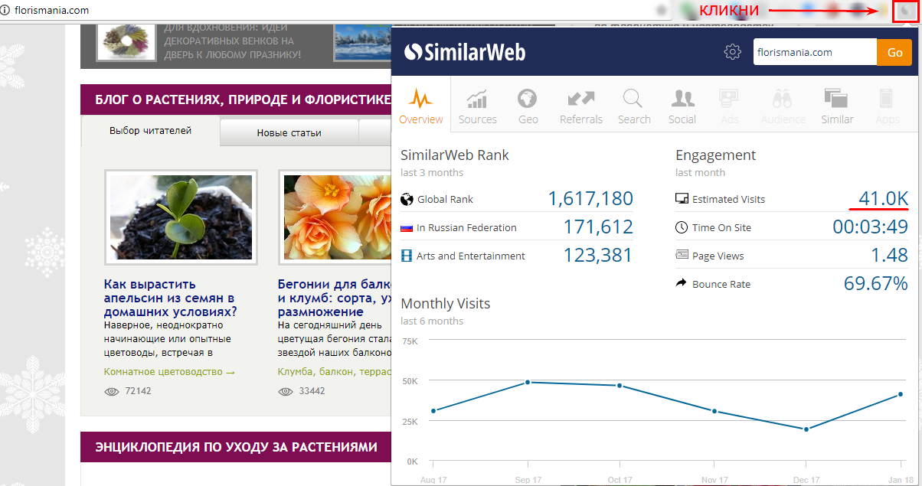Image resolution: width=922 pixels, height=486 pixels.
Task: View site info icon in address bar
Action: (6, 11)
